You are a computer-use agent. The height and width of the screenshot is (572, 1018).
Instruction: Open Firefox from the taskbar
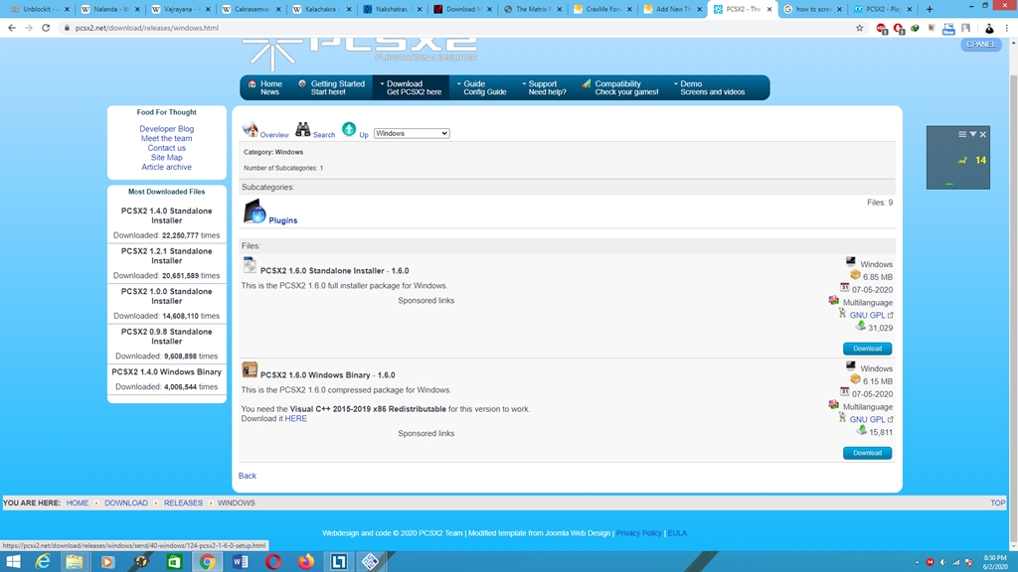point(306,562)
